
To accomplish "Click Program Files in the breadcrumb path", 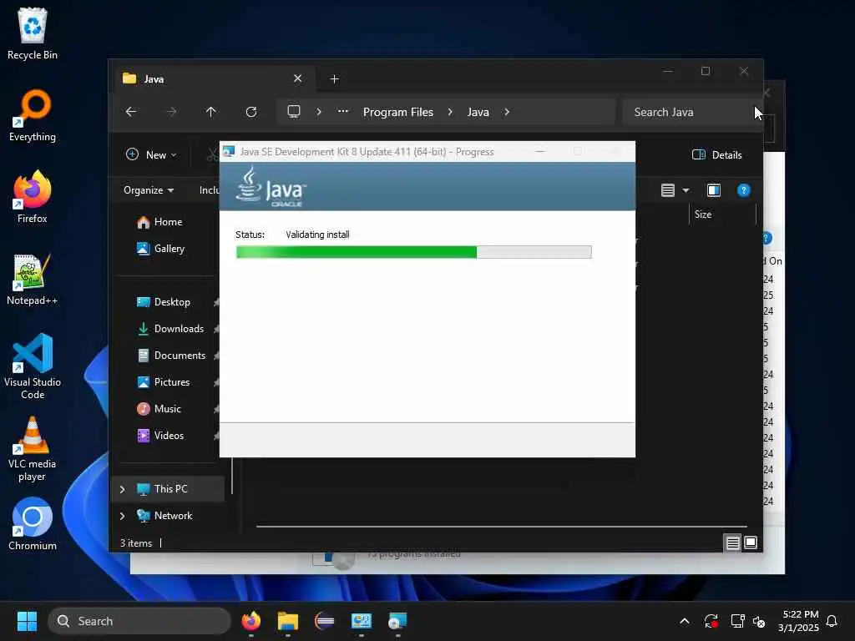I will [x=398, y=112].
